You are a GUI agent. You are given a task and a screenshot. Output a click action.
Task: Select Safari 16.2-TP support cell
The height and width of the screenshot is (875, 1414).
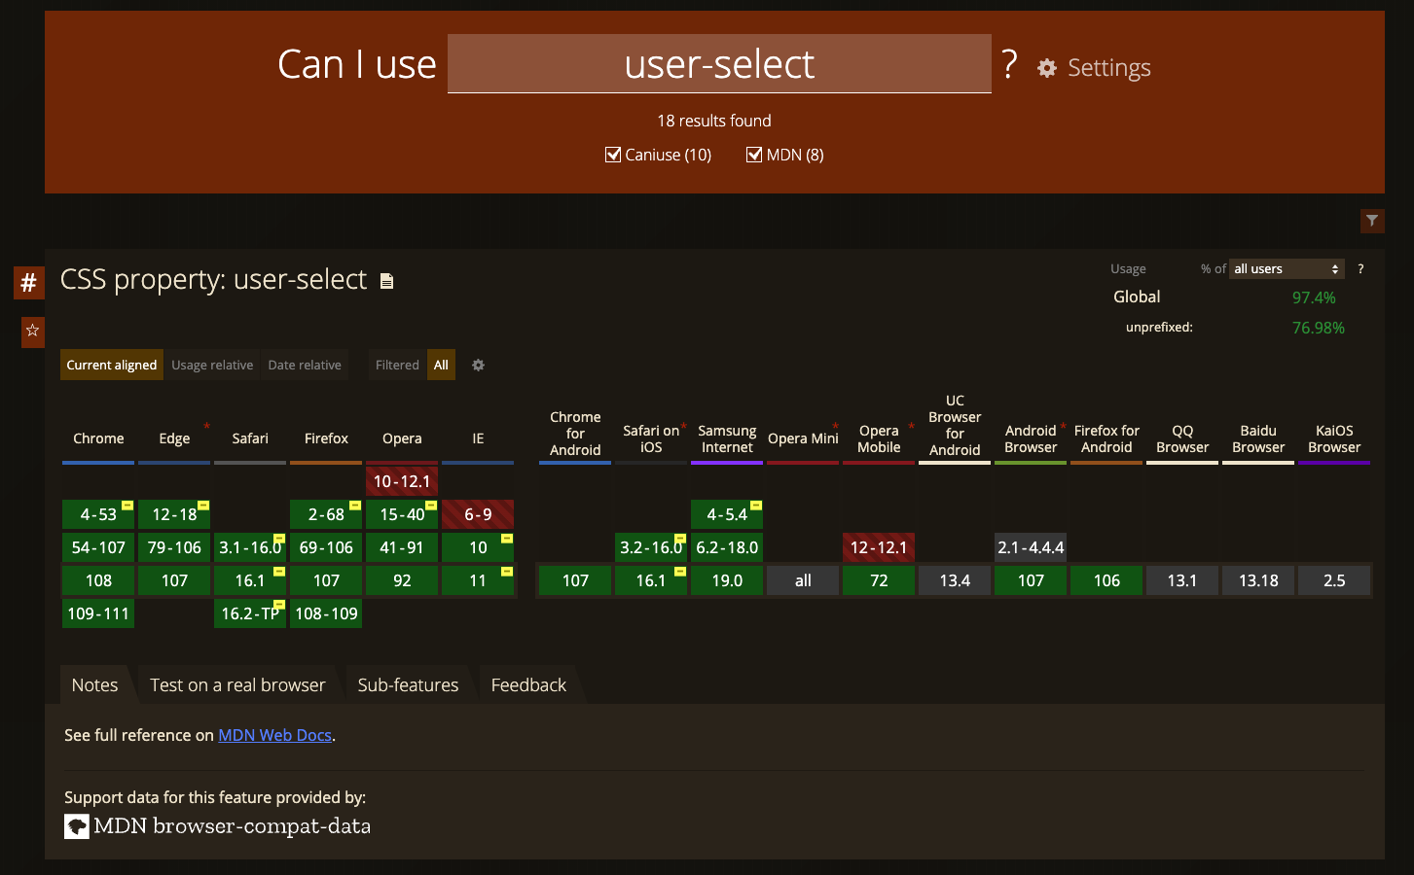[250, 613]
